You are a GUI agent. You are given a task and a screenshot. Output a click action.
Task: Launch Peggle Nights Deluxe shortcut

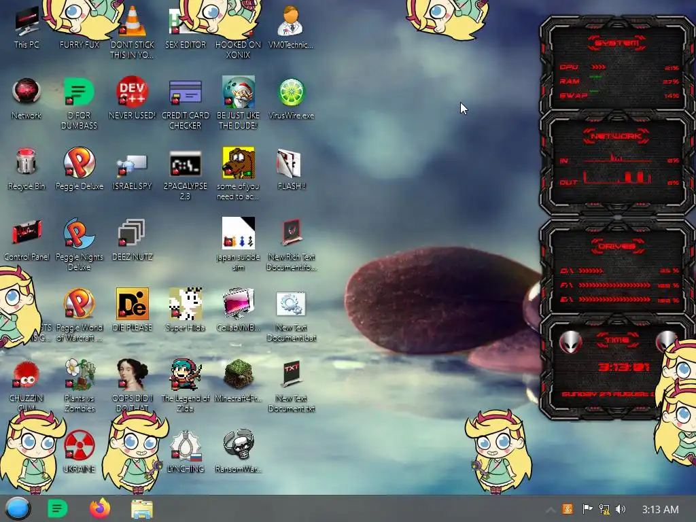79,244
